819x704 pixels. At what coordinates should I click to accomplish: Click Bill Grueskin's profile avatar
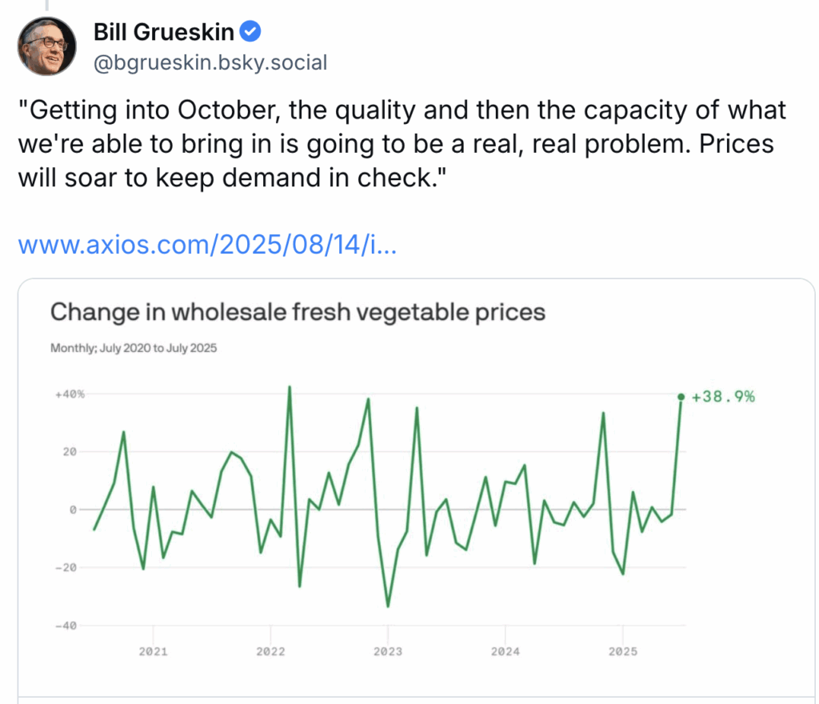pyautogui.click(x=46, y=46)
